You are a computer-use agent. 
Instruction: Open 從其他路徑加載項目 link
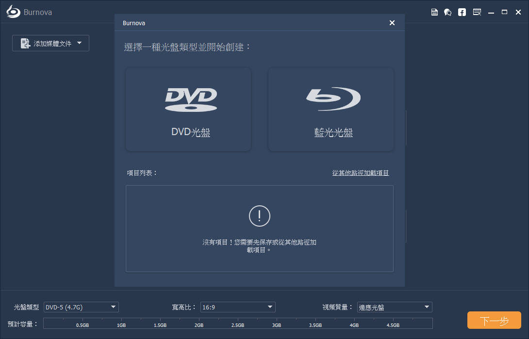360,173
